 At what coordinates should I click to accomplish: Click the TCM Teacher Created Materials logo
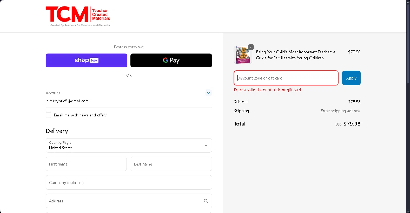pos(78,16)
